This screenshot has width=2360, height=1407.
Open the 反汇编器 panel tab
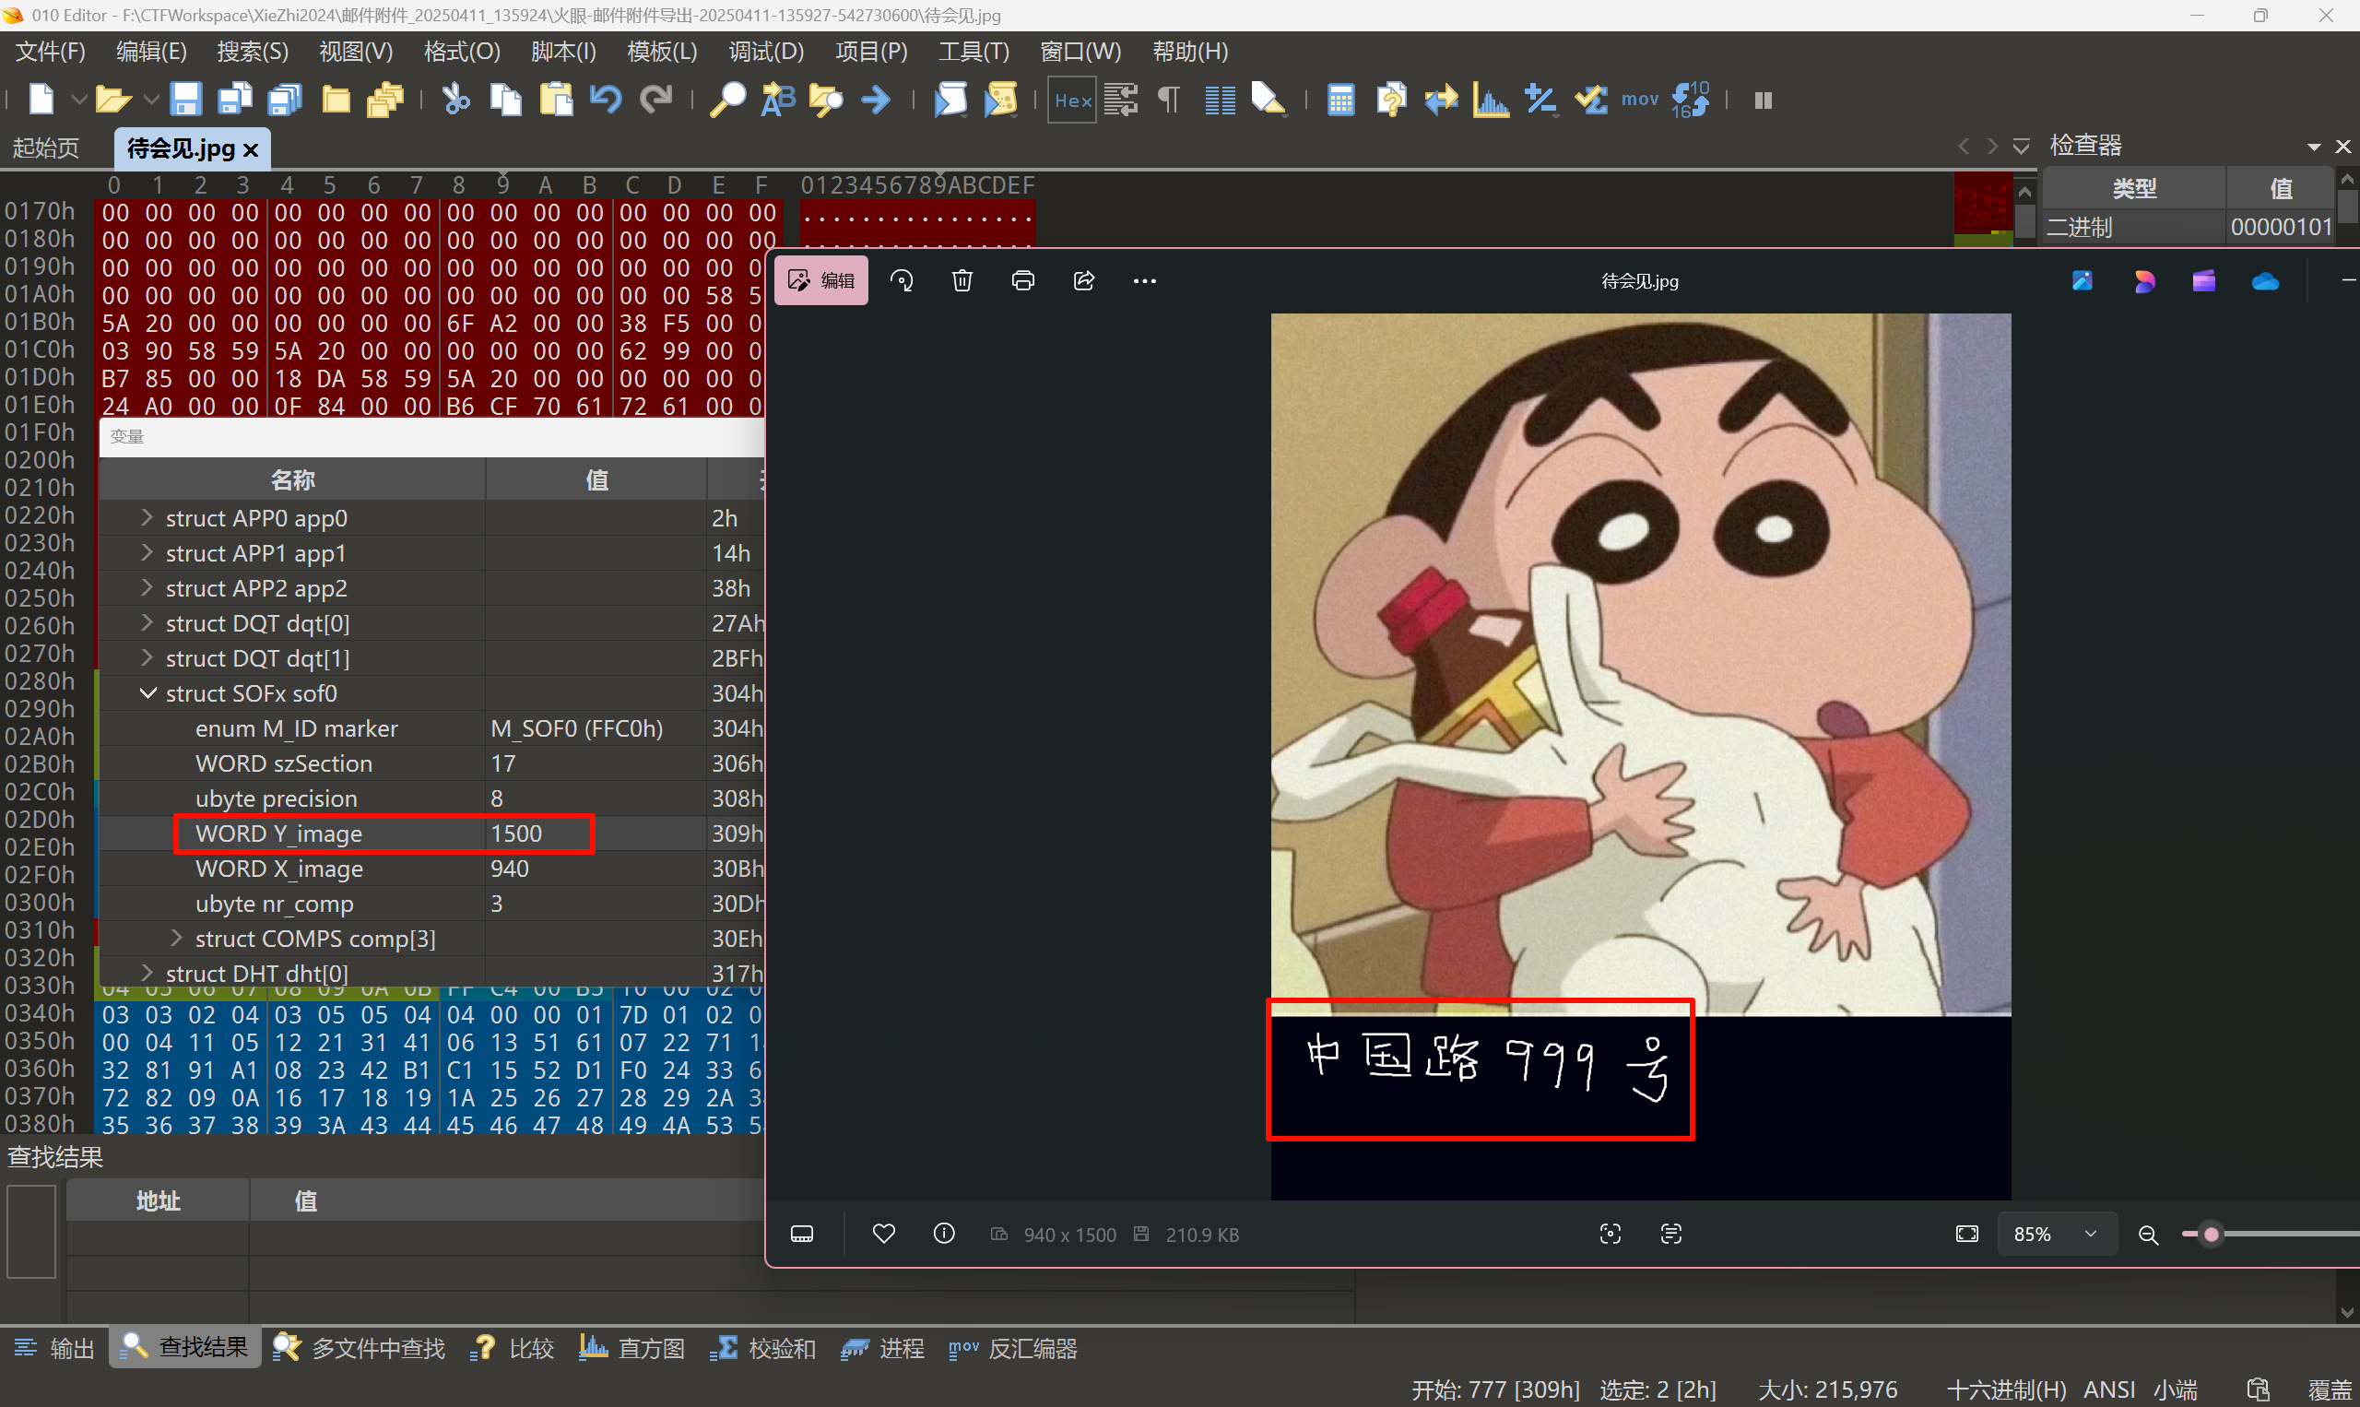[1013, 1348]
